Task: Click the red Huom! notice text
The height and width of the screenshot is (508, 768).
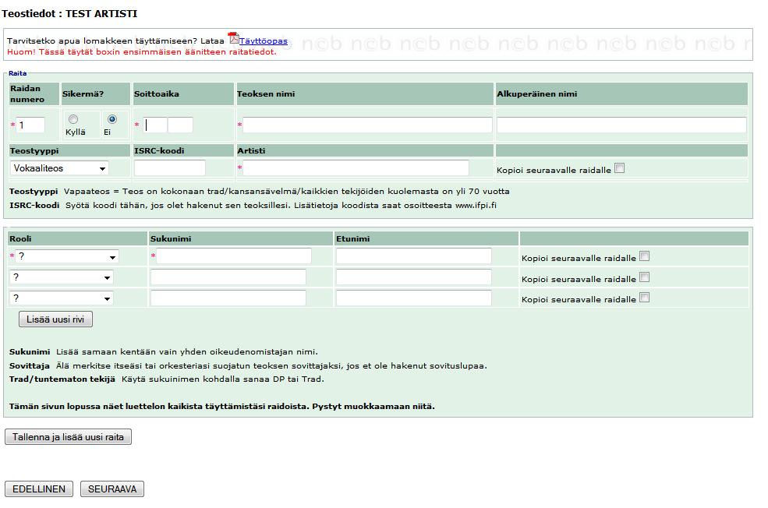Action: [142, 52]
